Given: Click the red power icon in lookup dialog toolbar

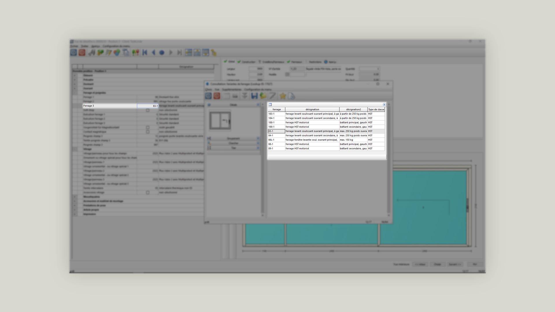Looking at the screenshot, I should tap(217, 96).
